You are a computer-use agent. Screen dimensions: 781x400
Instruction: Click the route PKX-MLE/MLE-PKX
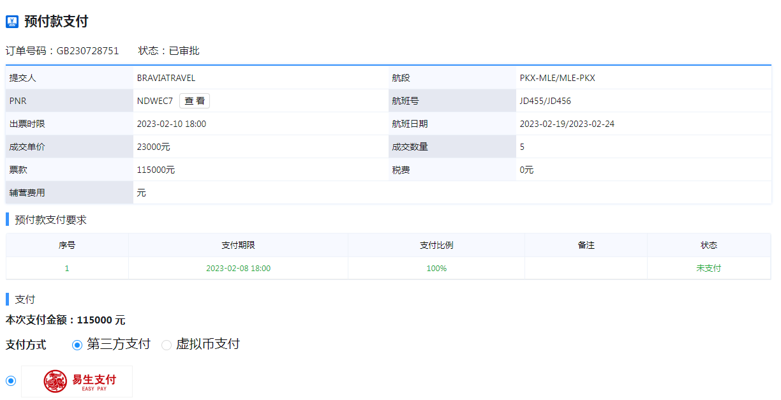(557, 78)
